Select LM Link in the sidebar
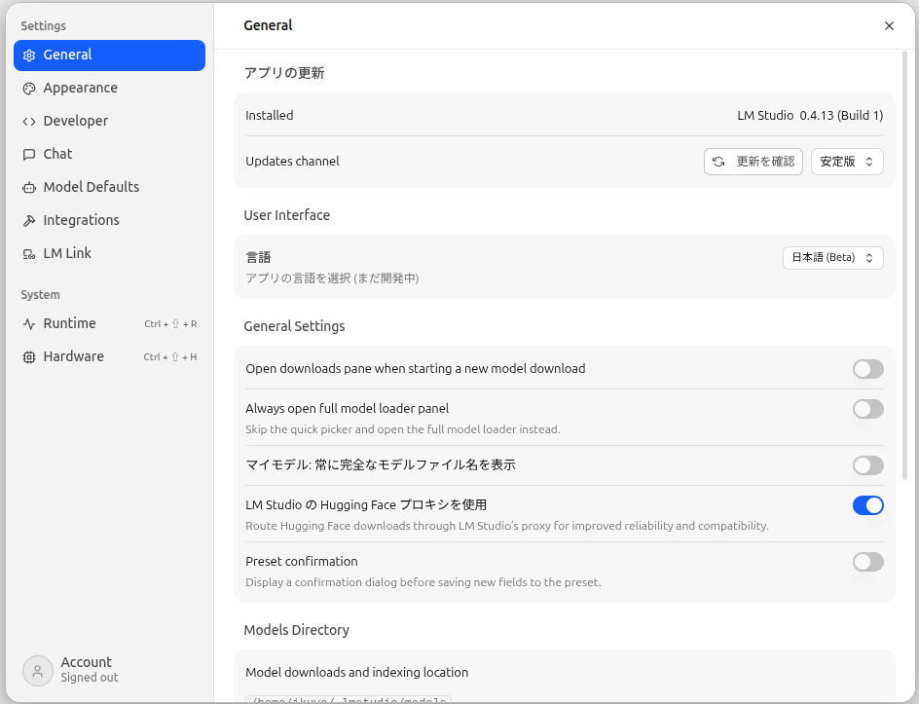The height and width of the screenshot is (704, 919). [109, 253]
